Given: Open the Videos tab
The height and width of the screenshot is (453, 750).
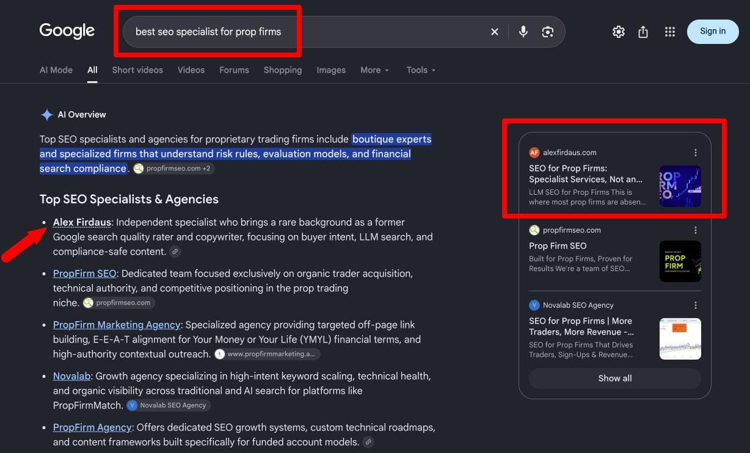Looking at the screenshot, I should [191, 70].
